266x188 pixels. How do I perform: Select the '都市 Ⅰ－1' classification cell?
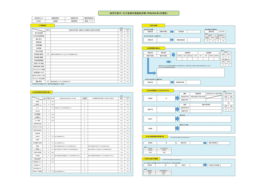point(89,21)
